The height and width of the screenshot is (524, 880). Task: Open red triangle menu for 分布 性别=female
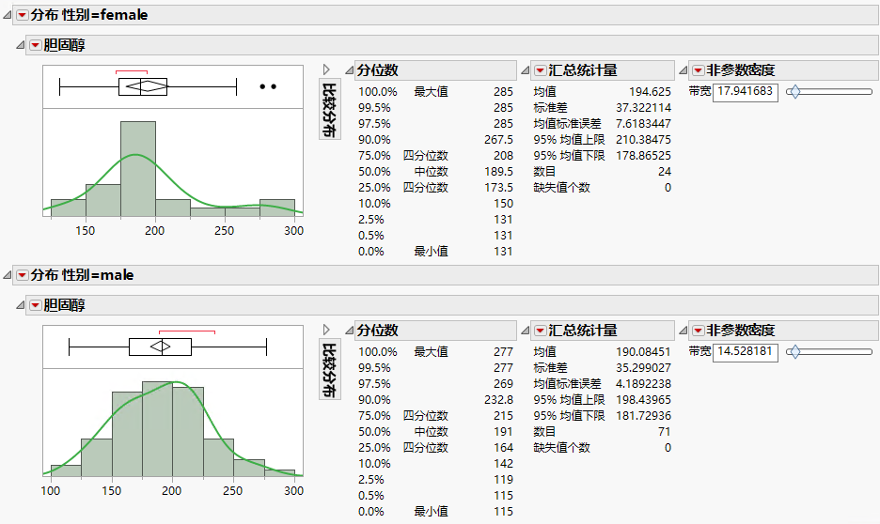pyautogui.click(x=22, y=15)
